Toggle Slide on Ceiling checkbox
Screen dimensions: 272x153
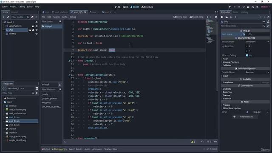click(x=247, y=55)
